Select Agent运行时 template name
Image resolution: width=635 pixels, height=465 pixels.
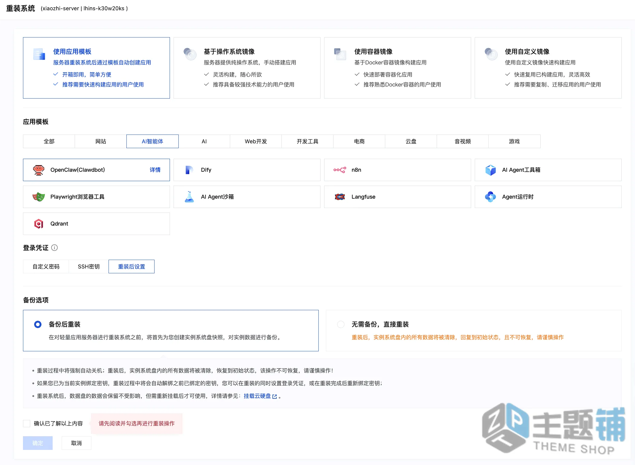[518, 197]
